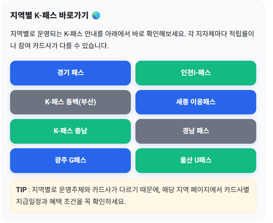Click the gray 경남 패스 button
273x223 pixels.
tap(196, 131)
